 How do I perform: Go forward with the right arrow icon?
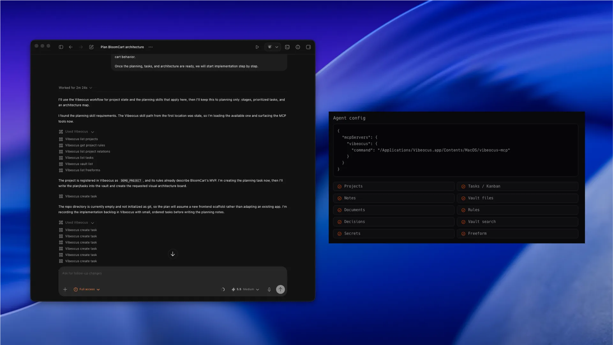pos(81,47)
